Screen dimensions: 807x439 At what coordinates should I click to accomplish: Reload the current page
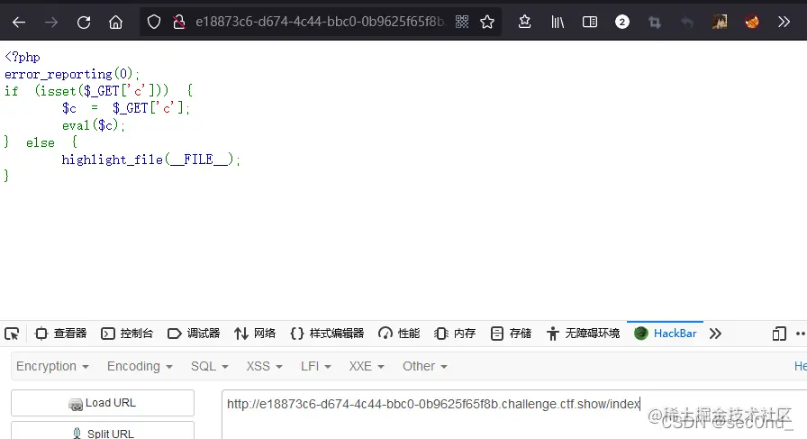pyautogui.click(x=84, y=23)
